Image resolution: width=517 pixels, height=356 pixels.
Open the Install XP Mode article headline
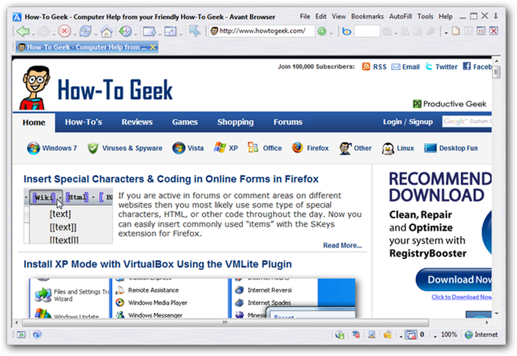[158, 264]
